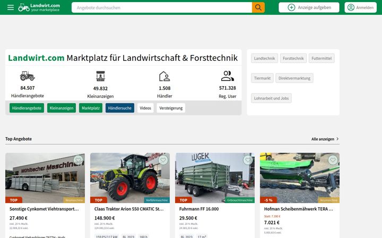Open the Videos button
The image size is (382, 238).
[x=145, y=108]
